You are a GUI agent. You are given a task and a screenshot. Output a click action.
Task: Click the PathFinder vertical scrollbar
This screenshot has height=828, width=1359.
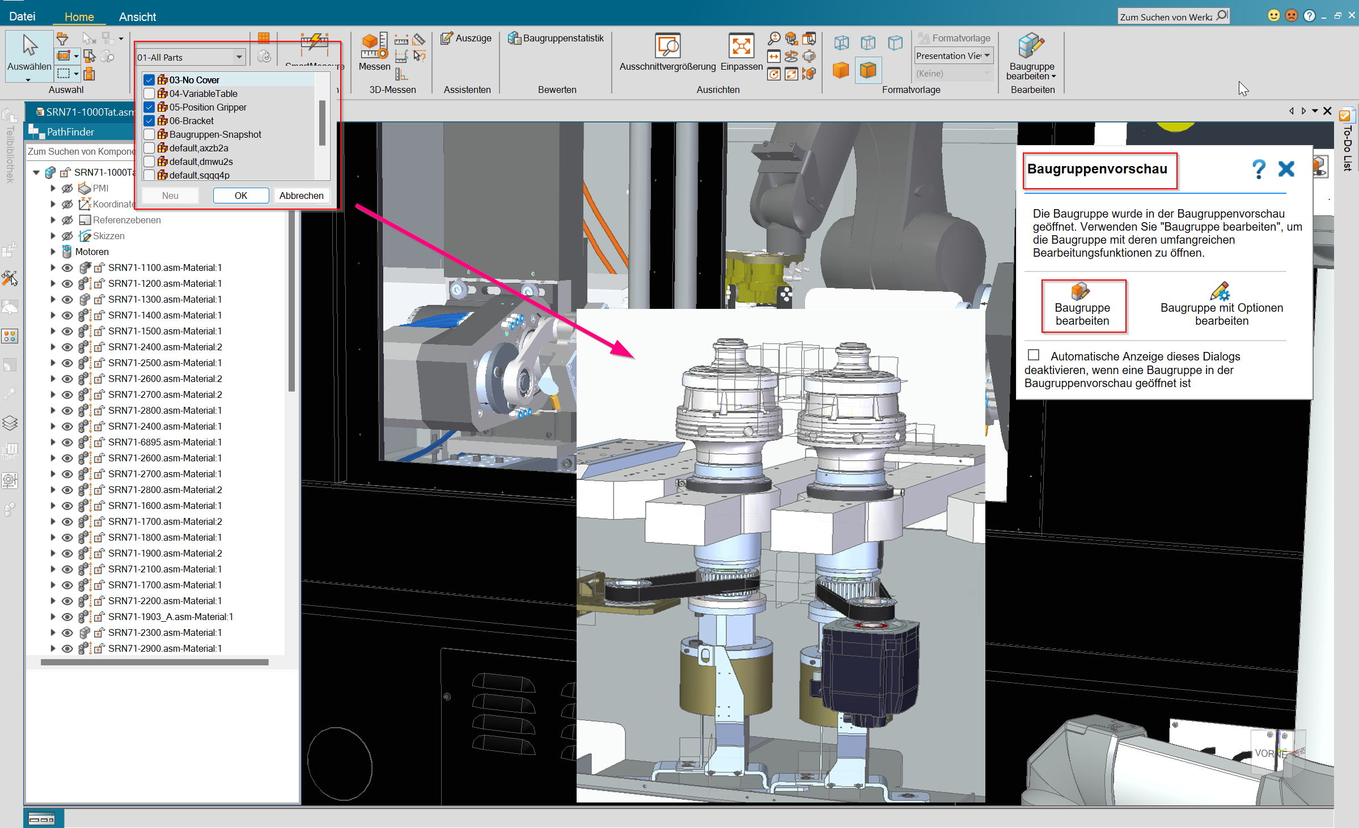tap(291, 300)
